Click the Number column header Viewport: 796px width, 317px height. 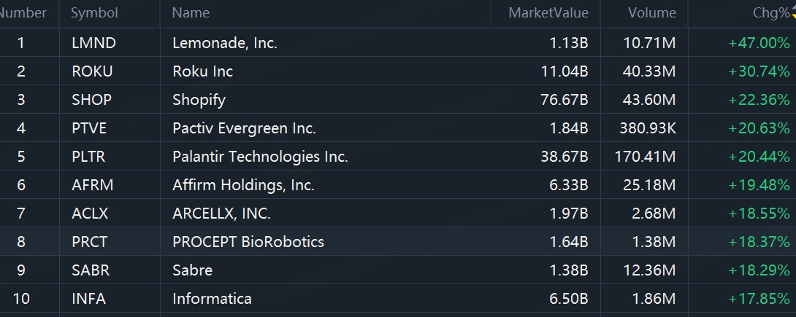coord(23,13)
